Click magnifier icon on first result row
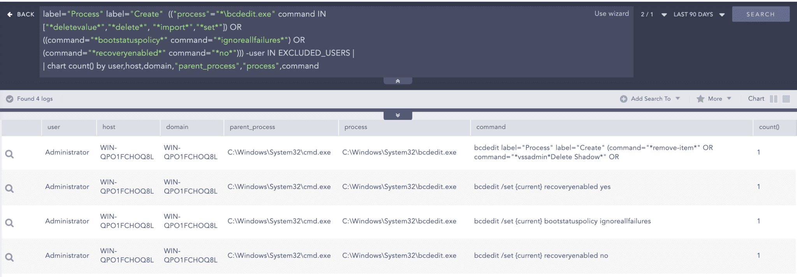 tap(10, 154)
